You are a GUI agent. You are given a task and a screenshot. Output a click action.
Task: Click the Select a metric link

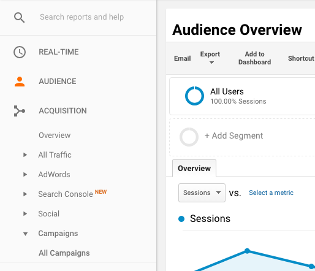click(271, 193)
